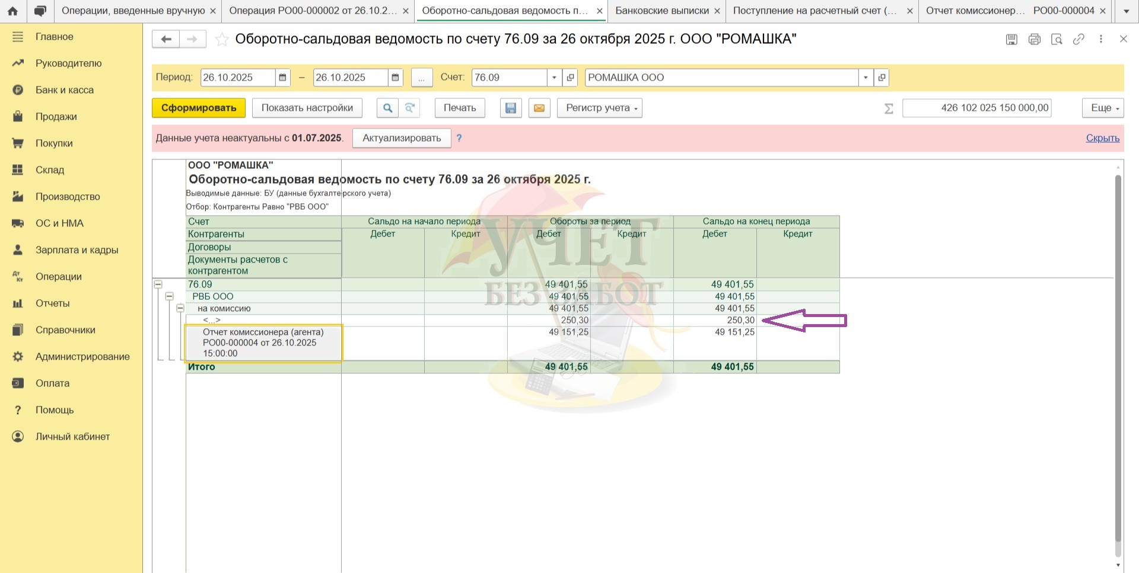Open Продажи section in sidebar
The image size is (1139, 573).
(x=56, y=117)
